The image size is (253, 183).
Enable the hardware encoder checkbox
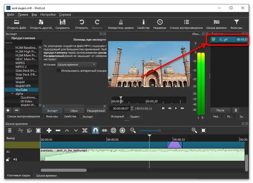coord(59,70)
